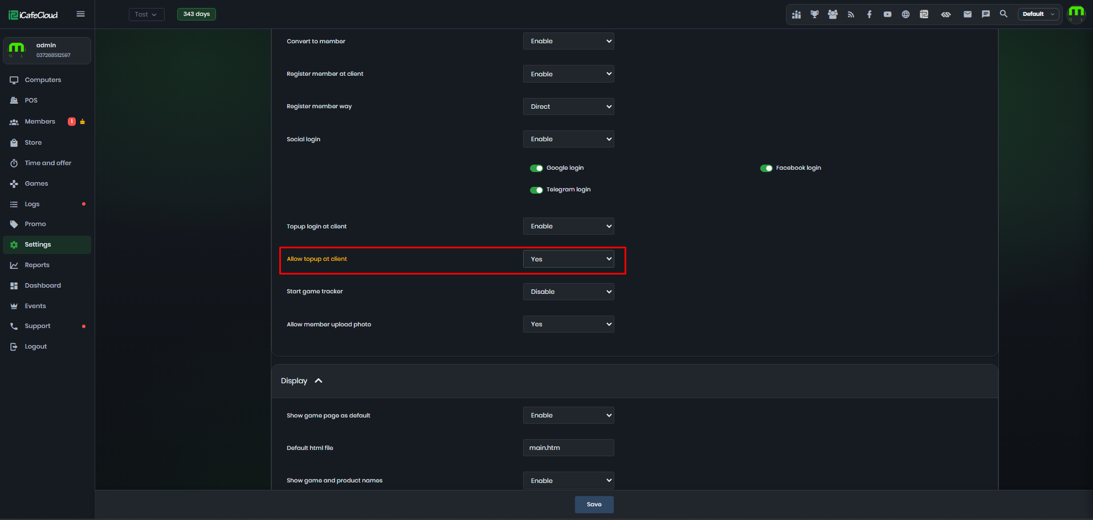This screenshot has width=1093, height=520.
Task: Collapse the Display section
Action: click(319, 380)
